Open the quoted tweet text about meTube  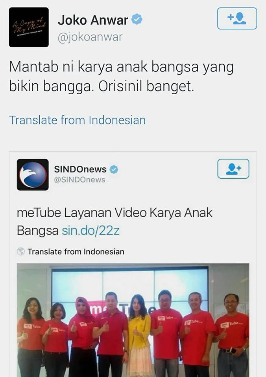115,221
